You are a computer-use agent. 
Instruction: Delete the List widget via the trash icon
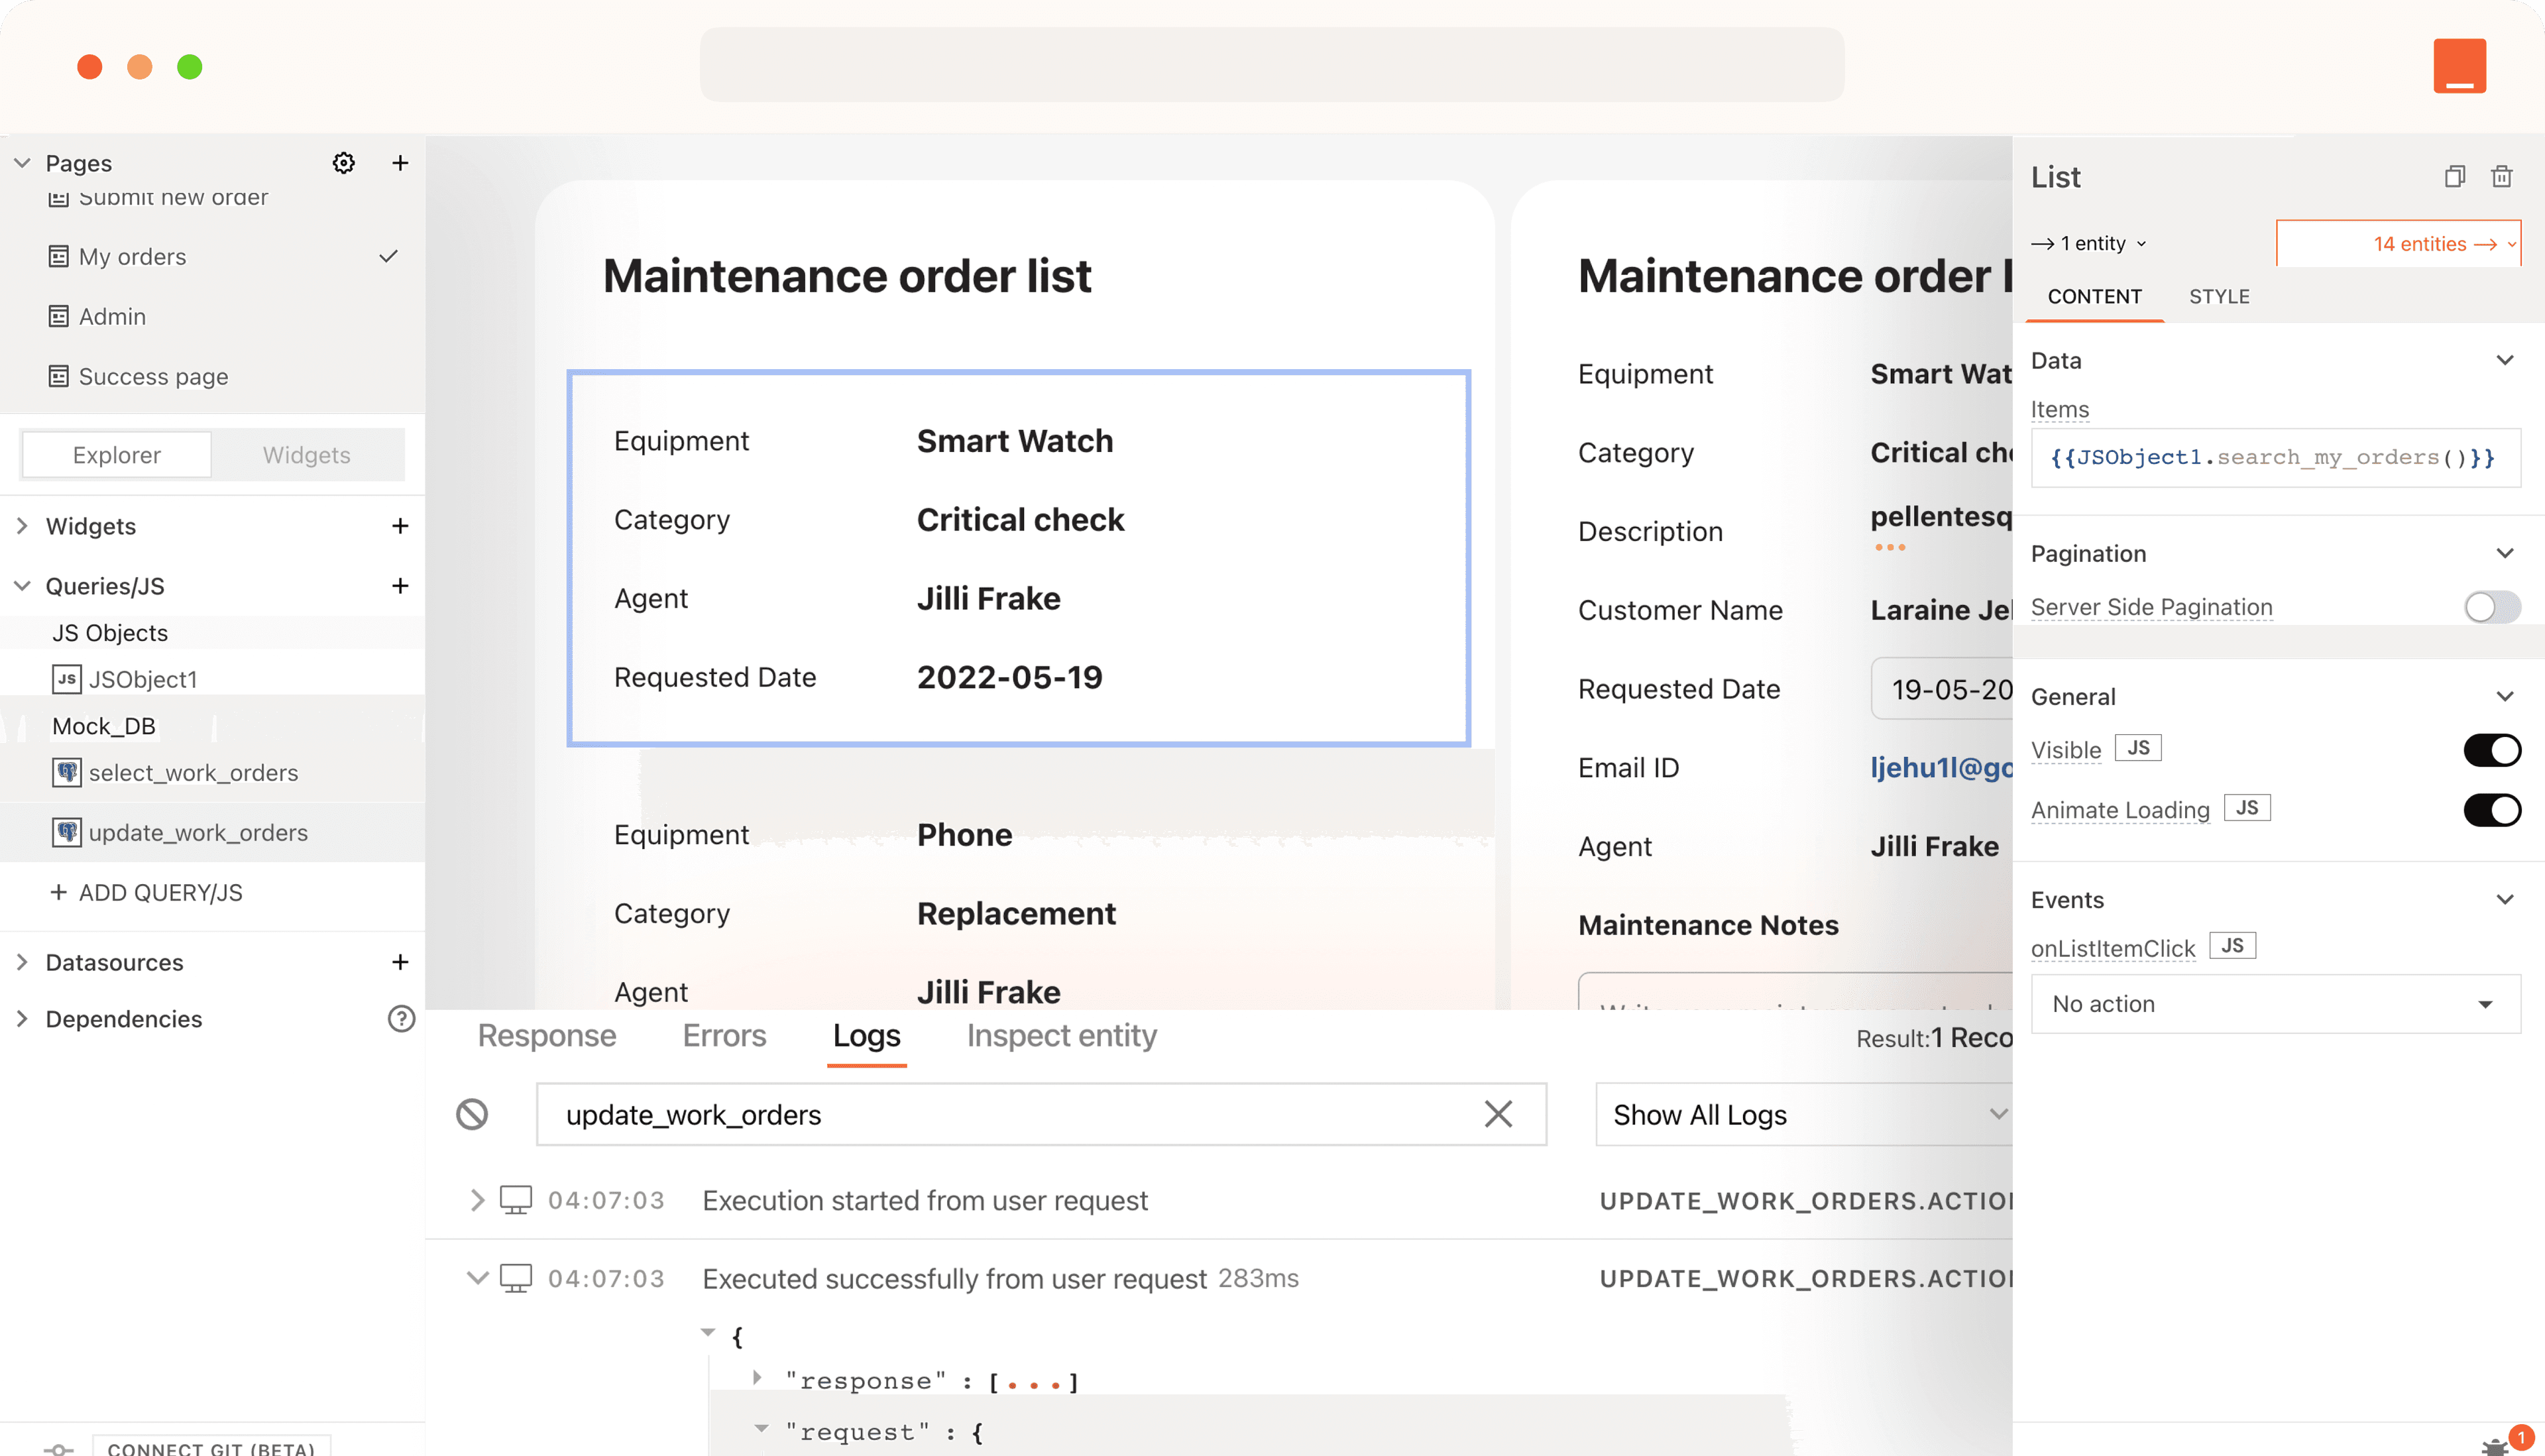(x=2502, y=176)
